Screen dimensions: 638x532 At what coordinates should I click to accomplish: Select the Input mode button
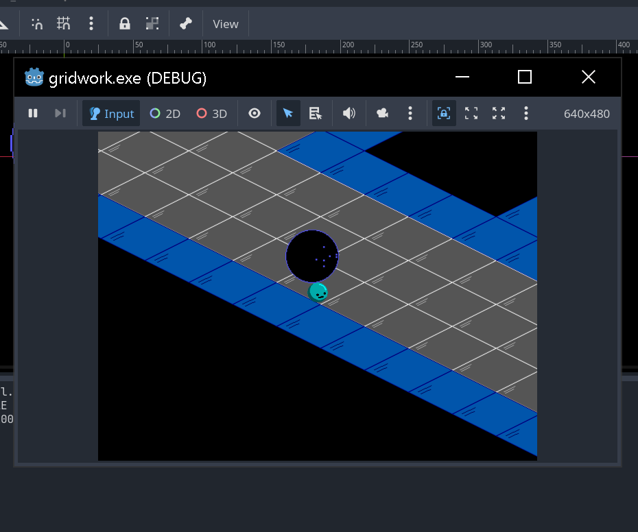(111, 113)
